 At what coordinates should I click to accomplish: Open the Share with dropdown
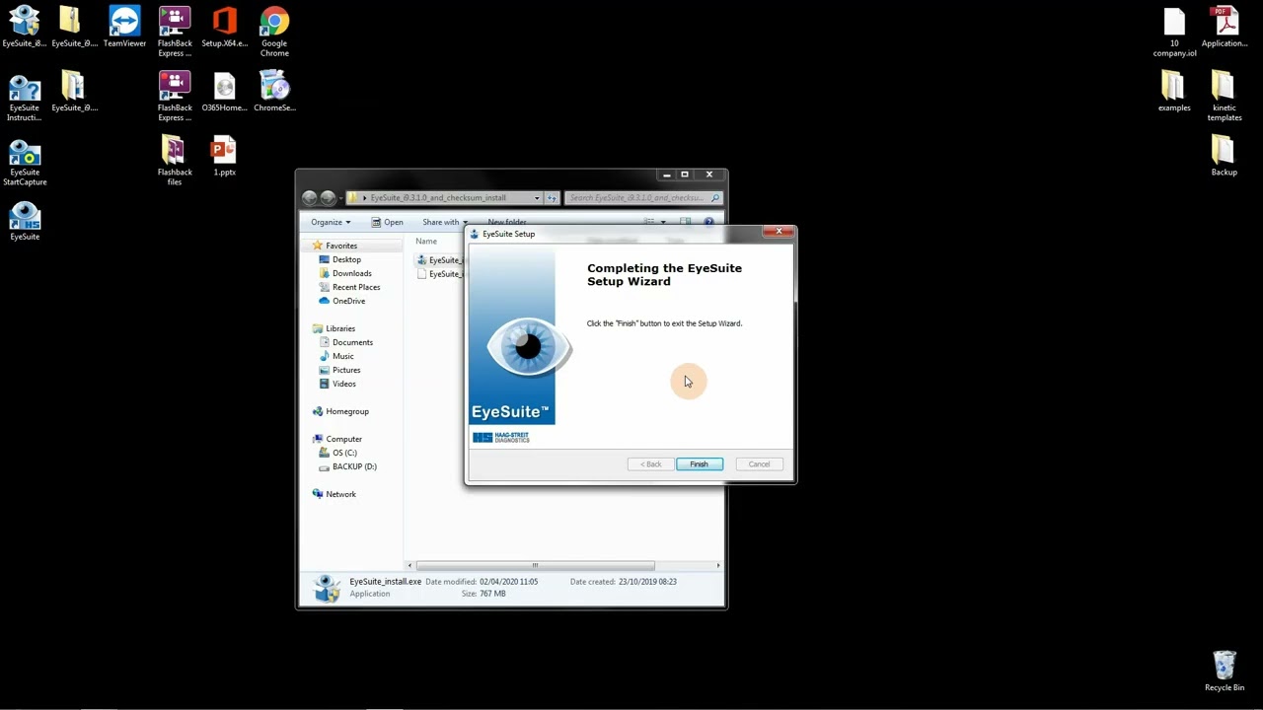point(444,222)
